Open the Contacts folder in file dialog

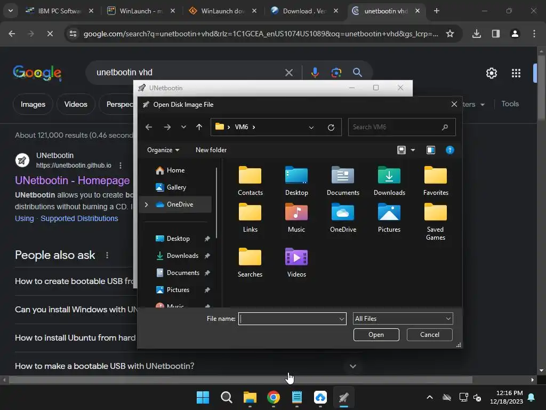250,180
